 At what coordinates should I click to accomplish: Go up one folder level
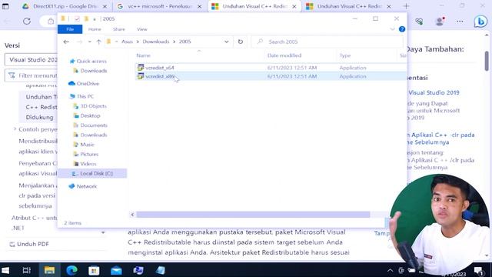coord(99,42)
